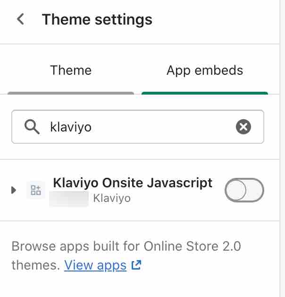Expand Klaviyo Onsite Javascript disclosure triangle
This screenshot has height=297, width=285.
point(14,190)
